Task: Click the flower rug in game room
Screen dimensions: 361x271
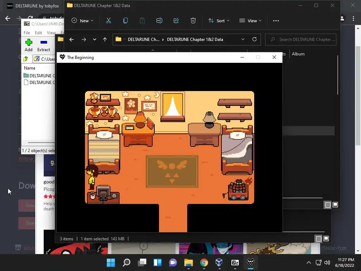Action: click(x=172, y=171)
